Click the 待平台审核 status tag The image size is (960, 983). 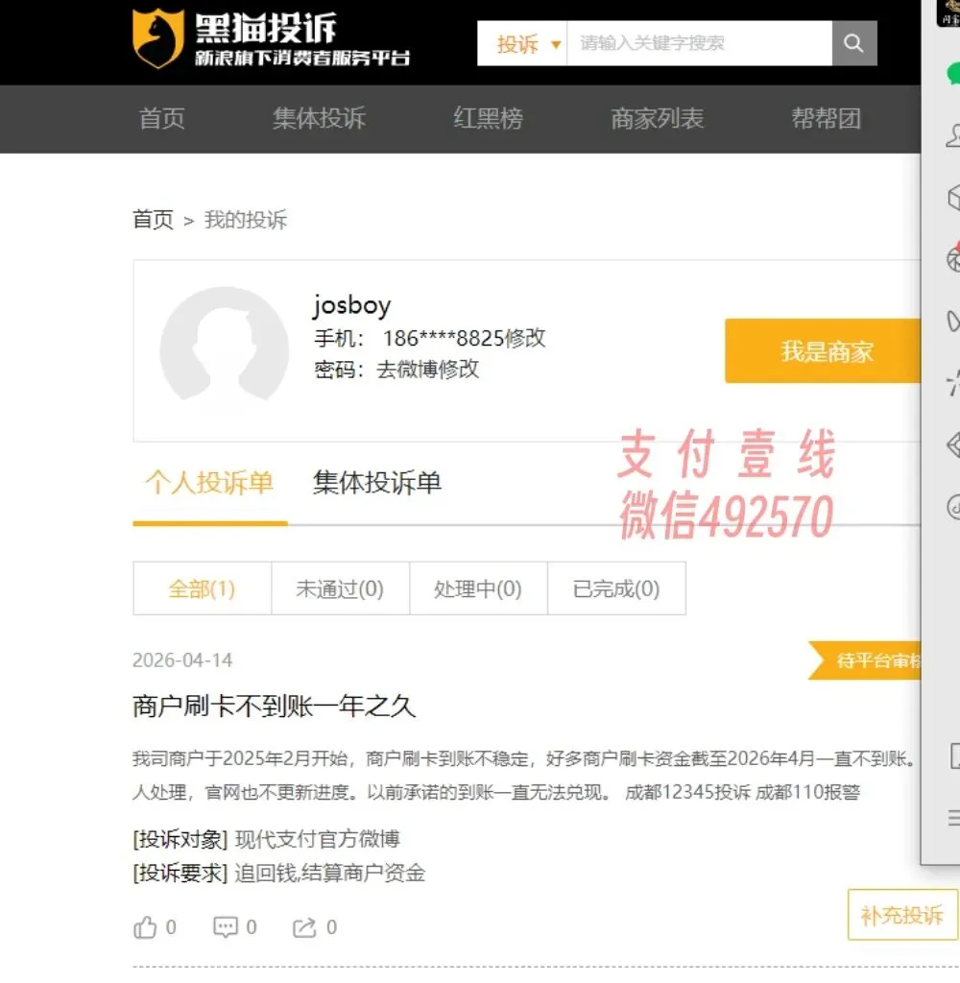pos(865,660)
